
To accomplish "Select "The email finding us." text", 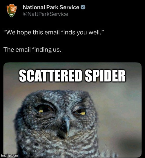I will tap(32, 49).
